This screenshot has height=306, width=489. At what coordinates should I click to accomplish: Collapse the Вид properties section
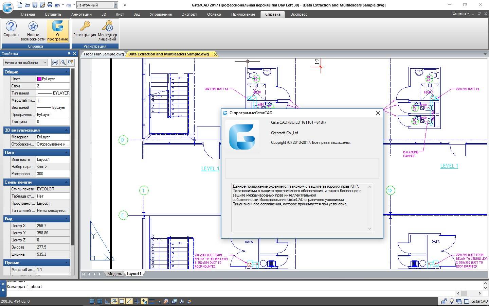pyautogui.click(x=66, y=219)
